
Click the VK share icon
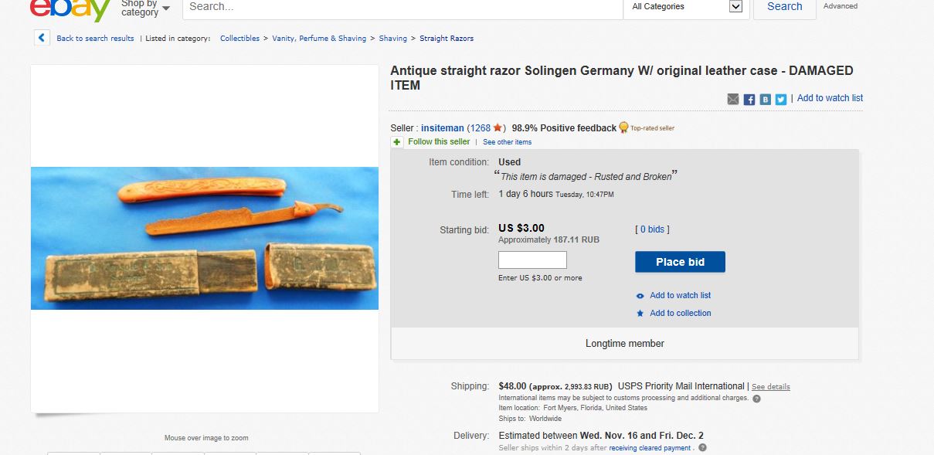pyautogui.click(x=765, y=99)
